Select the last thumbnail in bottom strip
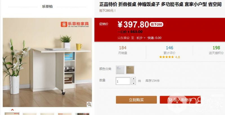 coord(82,114)
